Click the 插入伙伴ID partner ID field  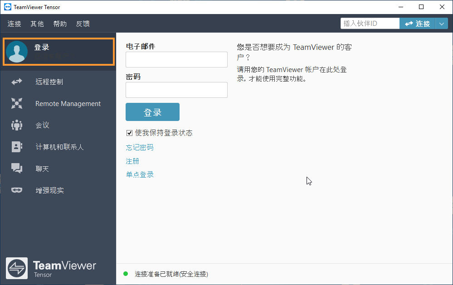(370, 24)
